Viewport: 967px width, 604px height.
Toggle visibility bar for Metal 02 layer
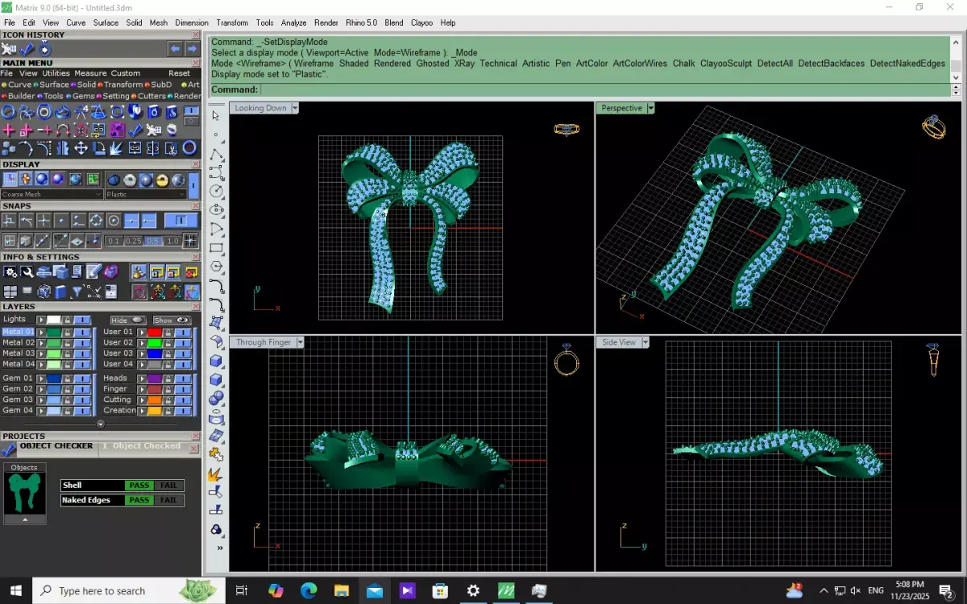pos(82,343)
